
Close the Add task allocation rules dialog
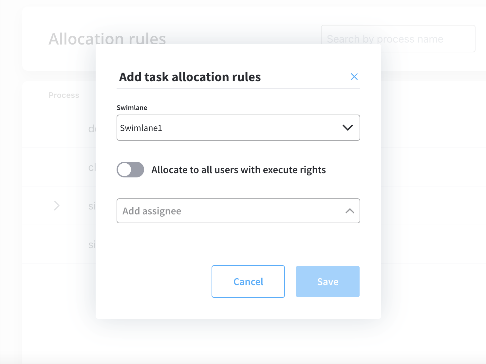tap(354, 77)
